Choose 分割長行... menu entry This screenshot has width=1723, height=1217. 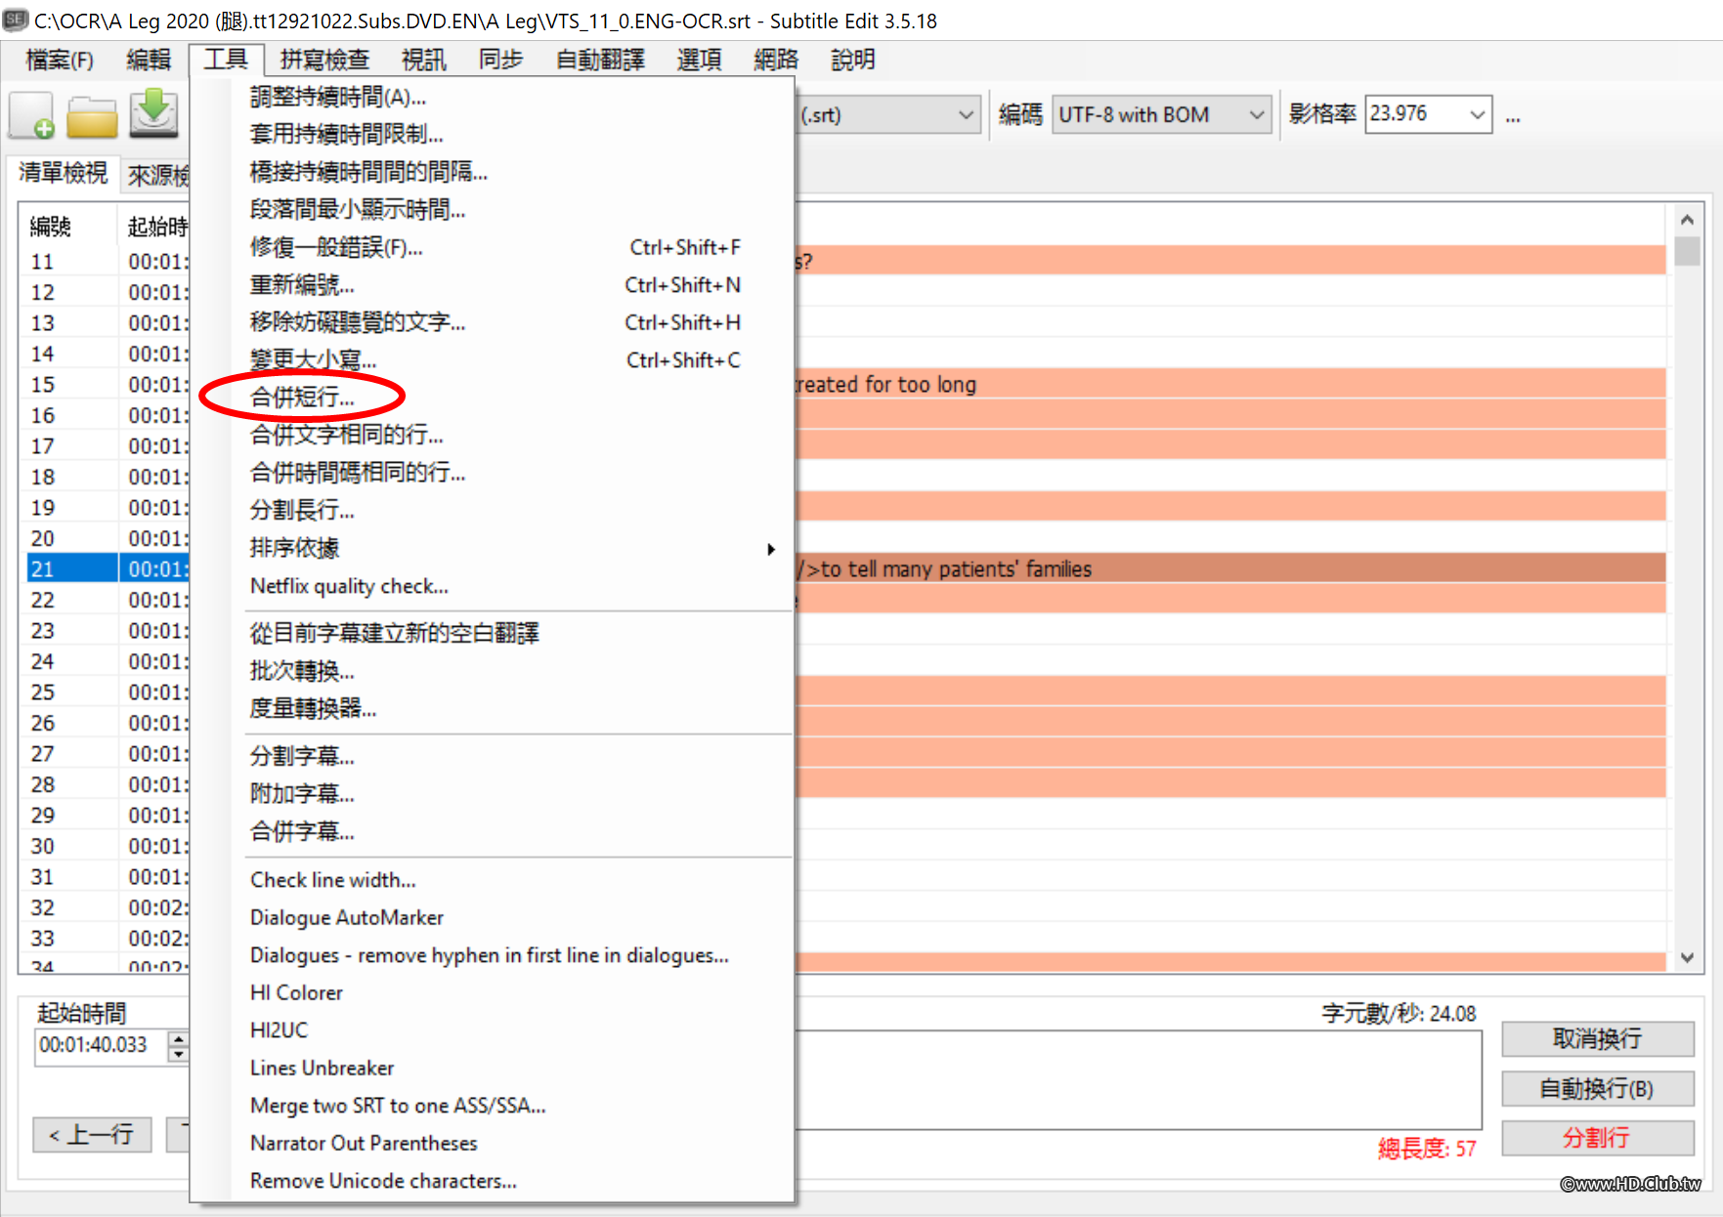pos(494,510)
